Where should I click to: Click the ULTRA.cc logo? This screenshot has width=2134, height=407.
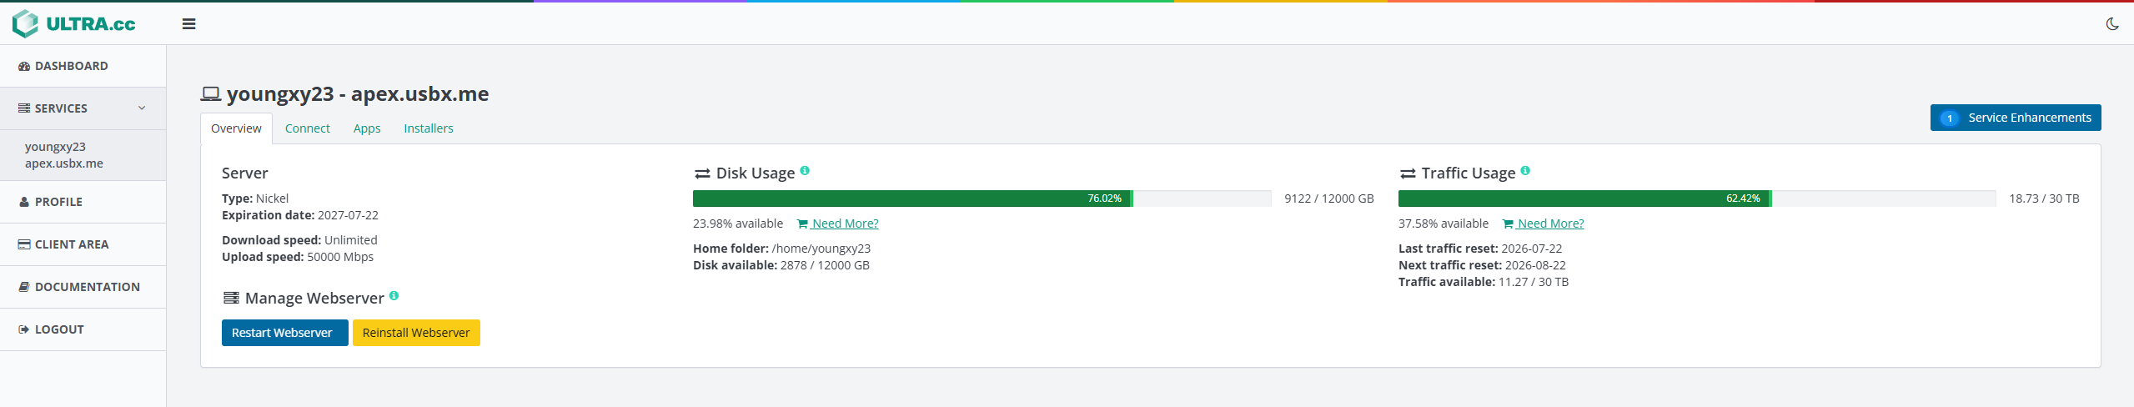click(x=74, y=23)
